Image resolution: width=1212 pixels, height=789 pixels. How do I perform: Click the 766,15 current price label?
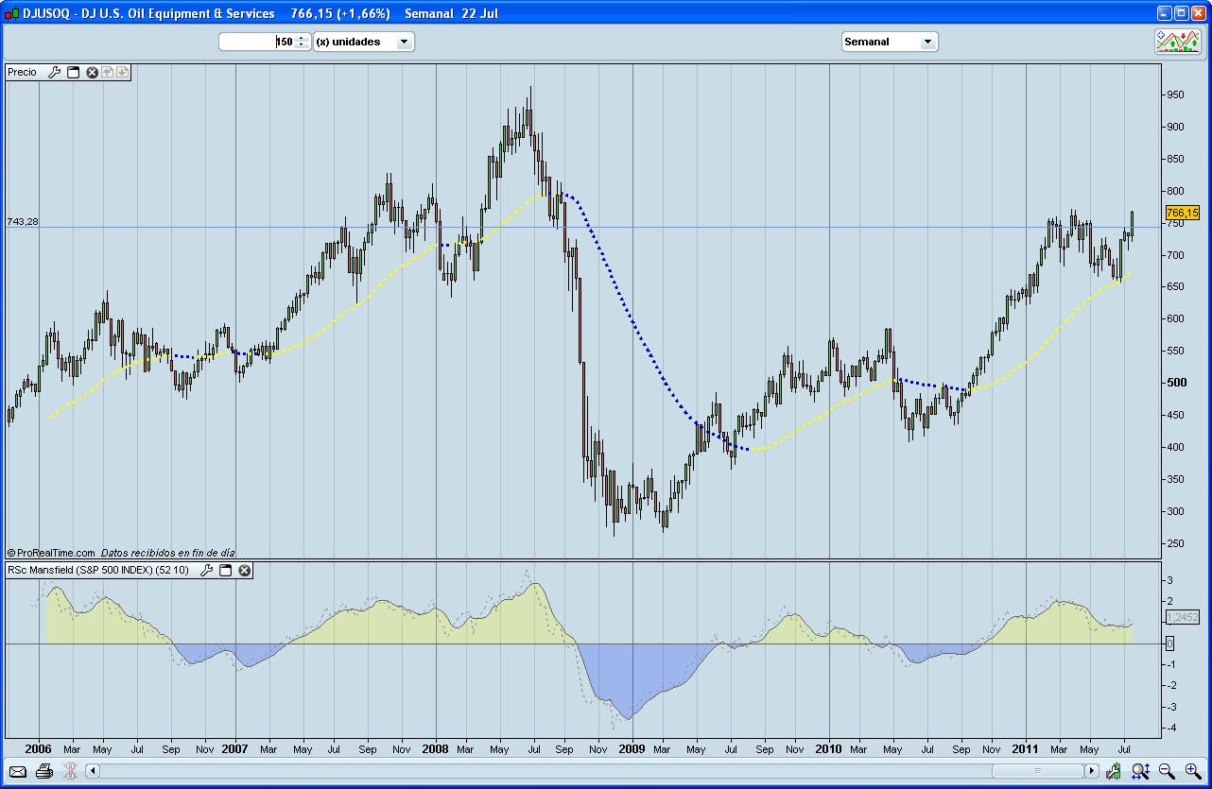(x=1182, y=214)
